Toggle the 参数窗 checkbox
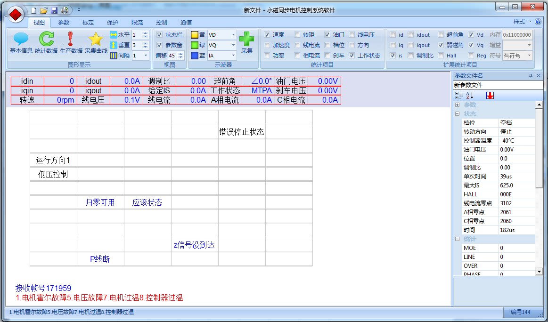The width and height of the screenshot is (548, 322). [x=159, y=45]
